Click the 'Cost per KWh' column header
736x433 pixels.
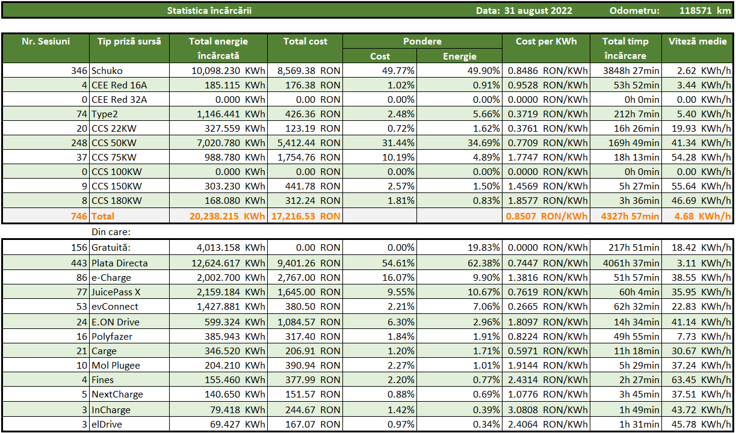point(546,41)
